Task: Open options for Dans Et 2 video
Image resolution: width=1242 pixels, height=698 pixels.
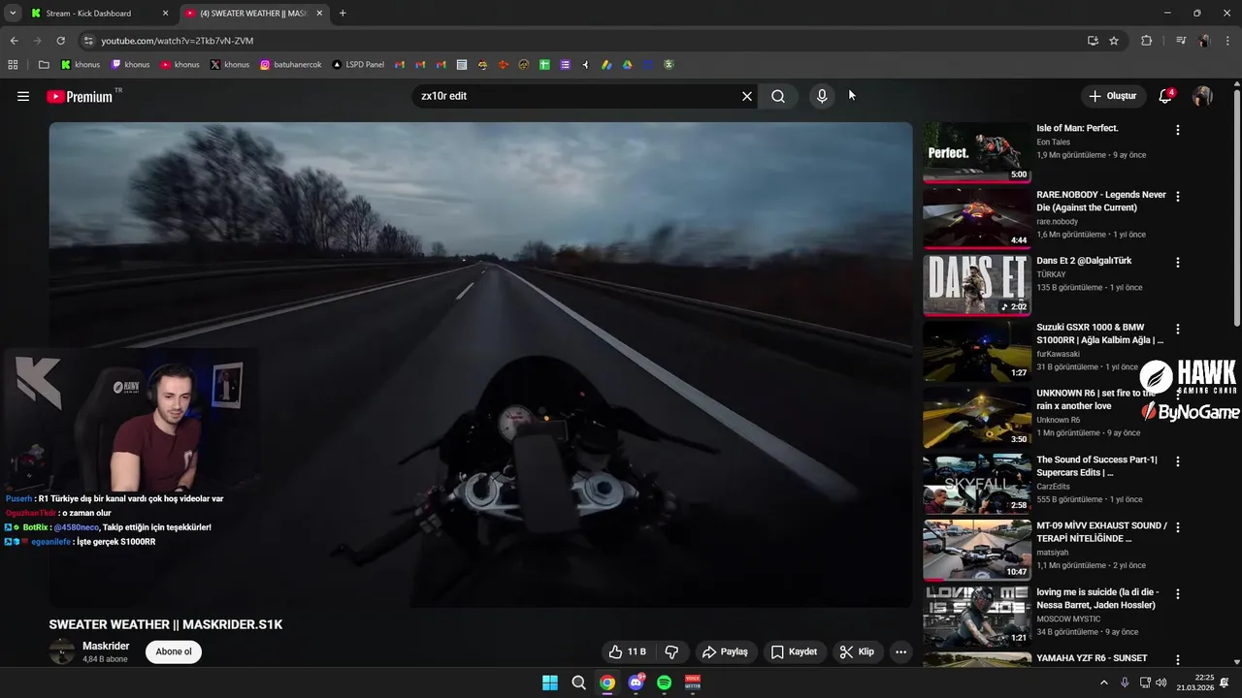Action: tap(1178, 263)
